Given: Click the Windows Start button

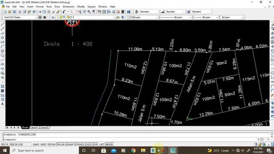Looking at the screenshot, I should pos(5,151).
